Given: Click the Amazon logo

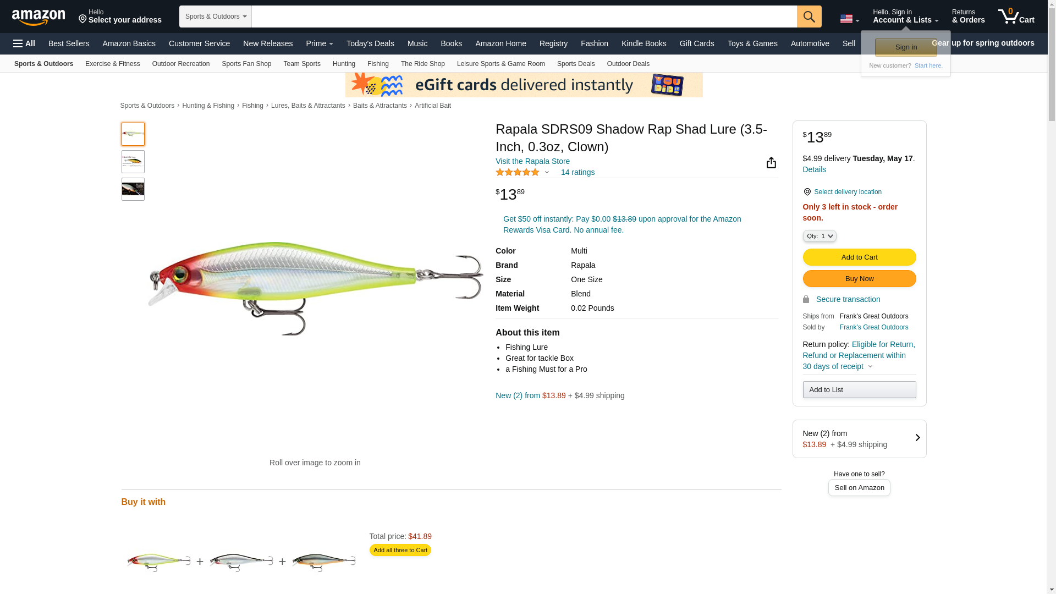Looking at the screenshot, I should (x=38, y=18).
